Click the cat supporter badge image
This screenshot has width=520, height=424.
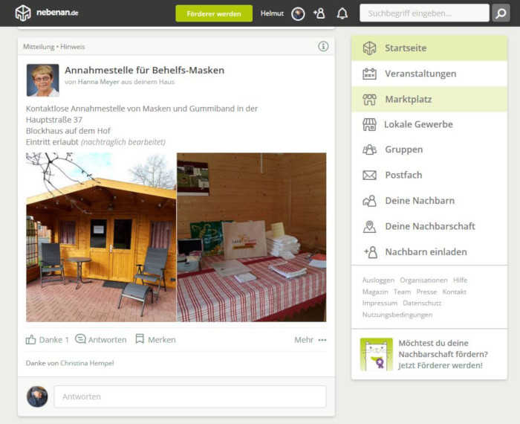click(377, 354)
